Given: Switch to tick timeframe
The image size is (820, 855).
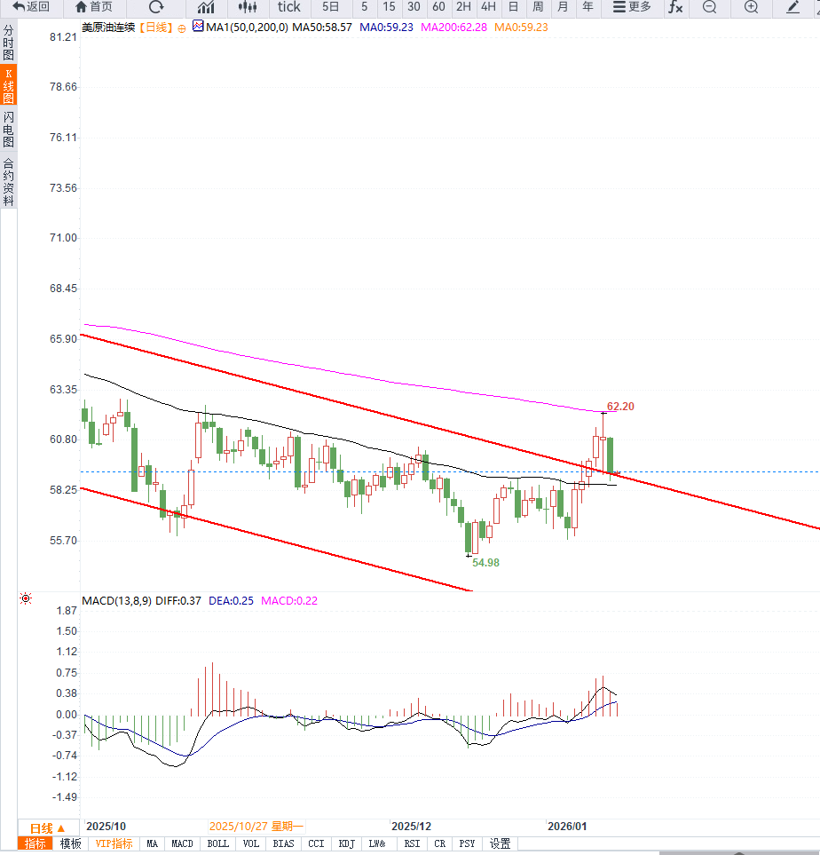Looking at the screenshot, I should pyautogui.click(x=289, y=7).
